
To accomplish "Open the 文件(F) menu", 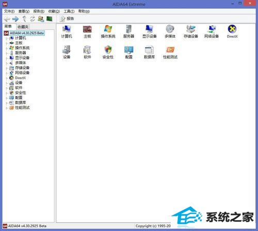I will click(x=9, y=11).
